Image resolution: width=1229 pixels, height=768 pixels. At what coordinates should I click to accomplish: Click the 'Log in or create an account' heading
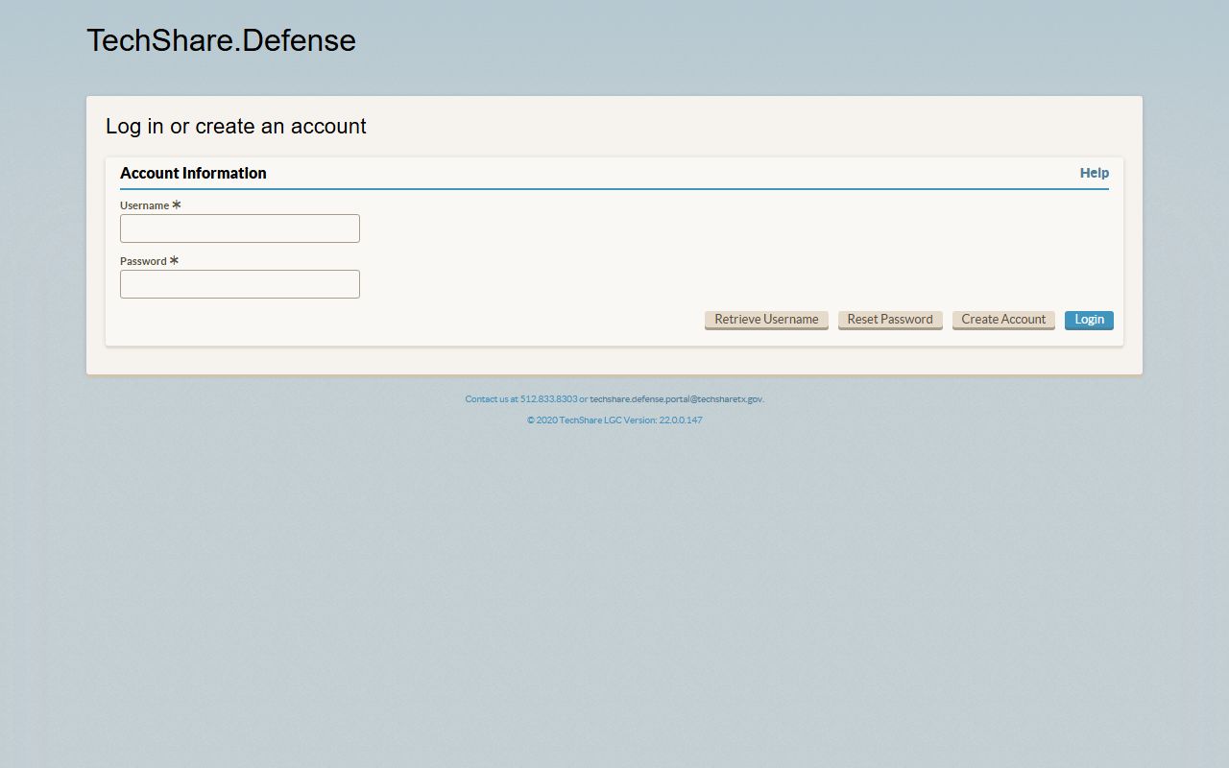[236, 127]
